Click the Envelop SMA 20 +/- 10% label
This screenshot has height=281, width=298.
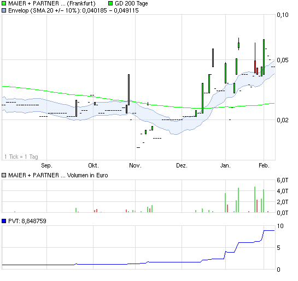[x=73, y=10]
